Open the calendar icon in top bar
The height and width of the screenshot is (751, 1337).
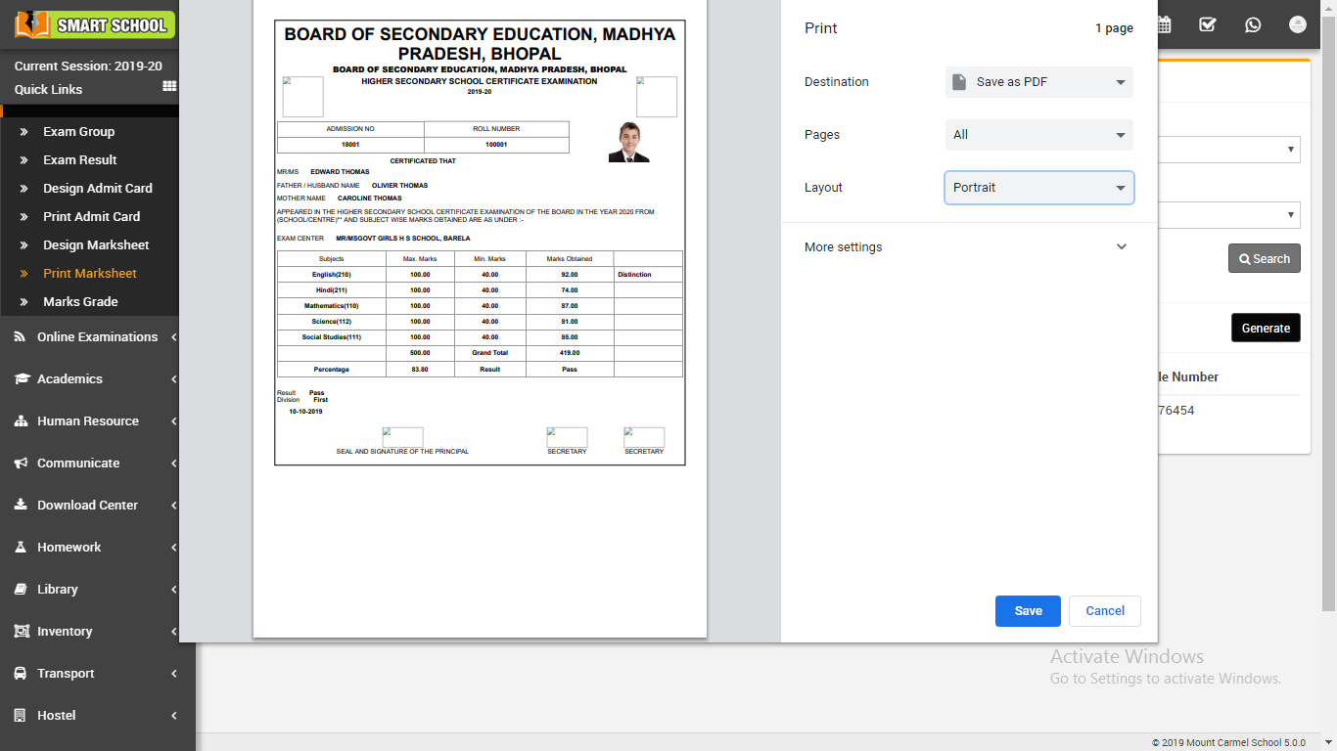click(1164, 25)
